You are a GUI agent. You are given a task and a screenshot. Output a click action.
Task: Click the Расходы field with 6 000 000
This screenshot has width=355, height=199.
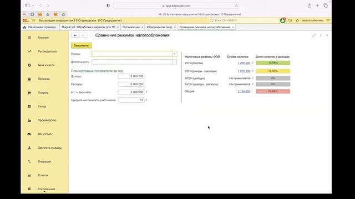131,84
